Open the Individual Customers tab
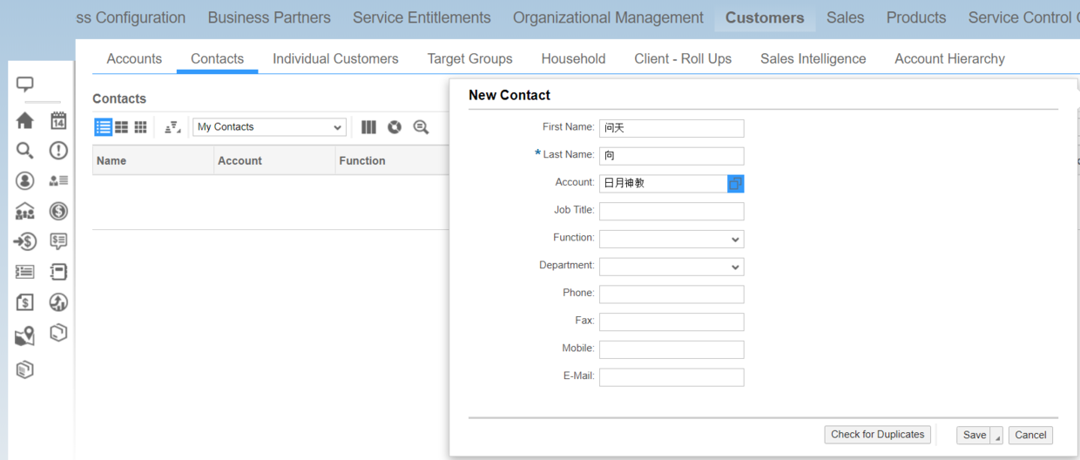Image resolution: width=1080 pixels, height=460 pixels. point(335,59)
